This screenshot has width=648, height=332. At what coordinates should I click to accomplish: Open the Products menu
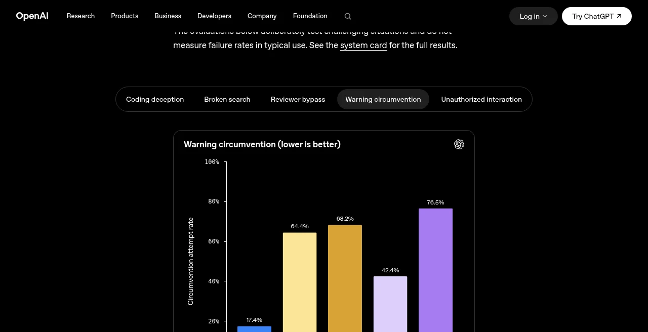[125, 16]
